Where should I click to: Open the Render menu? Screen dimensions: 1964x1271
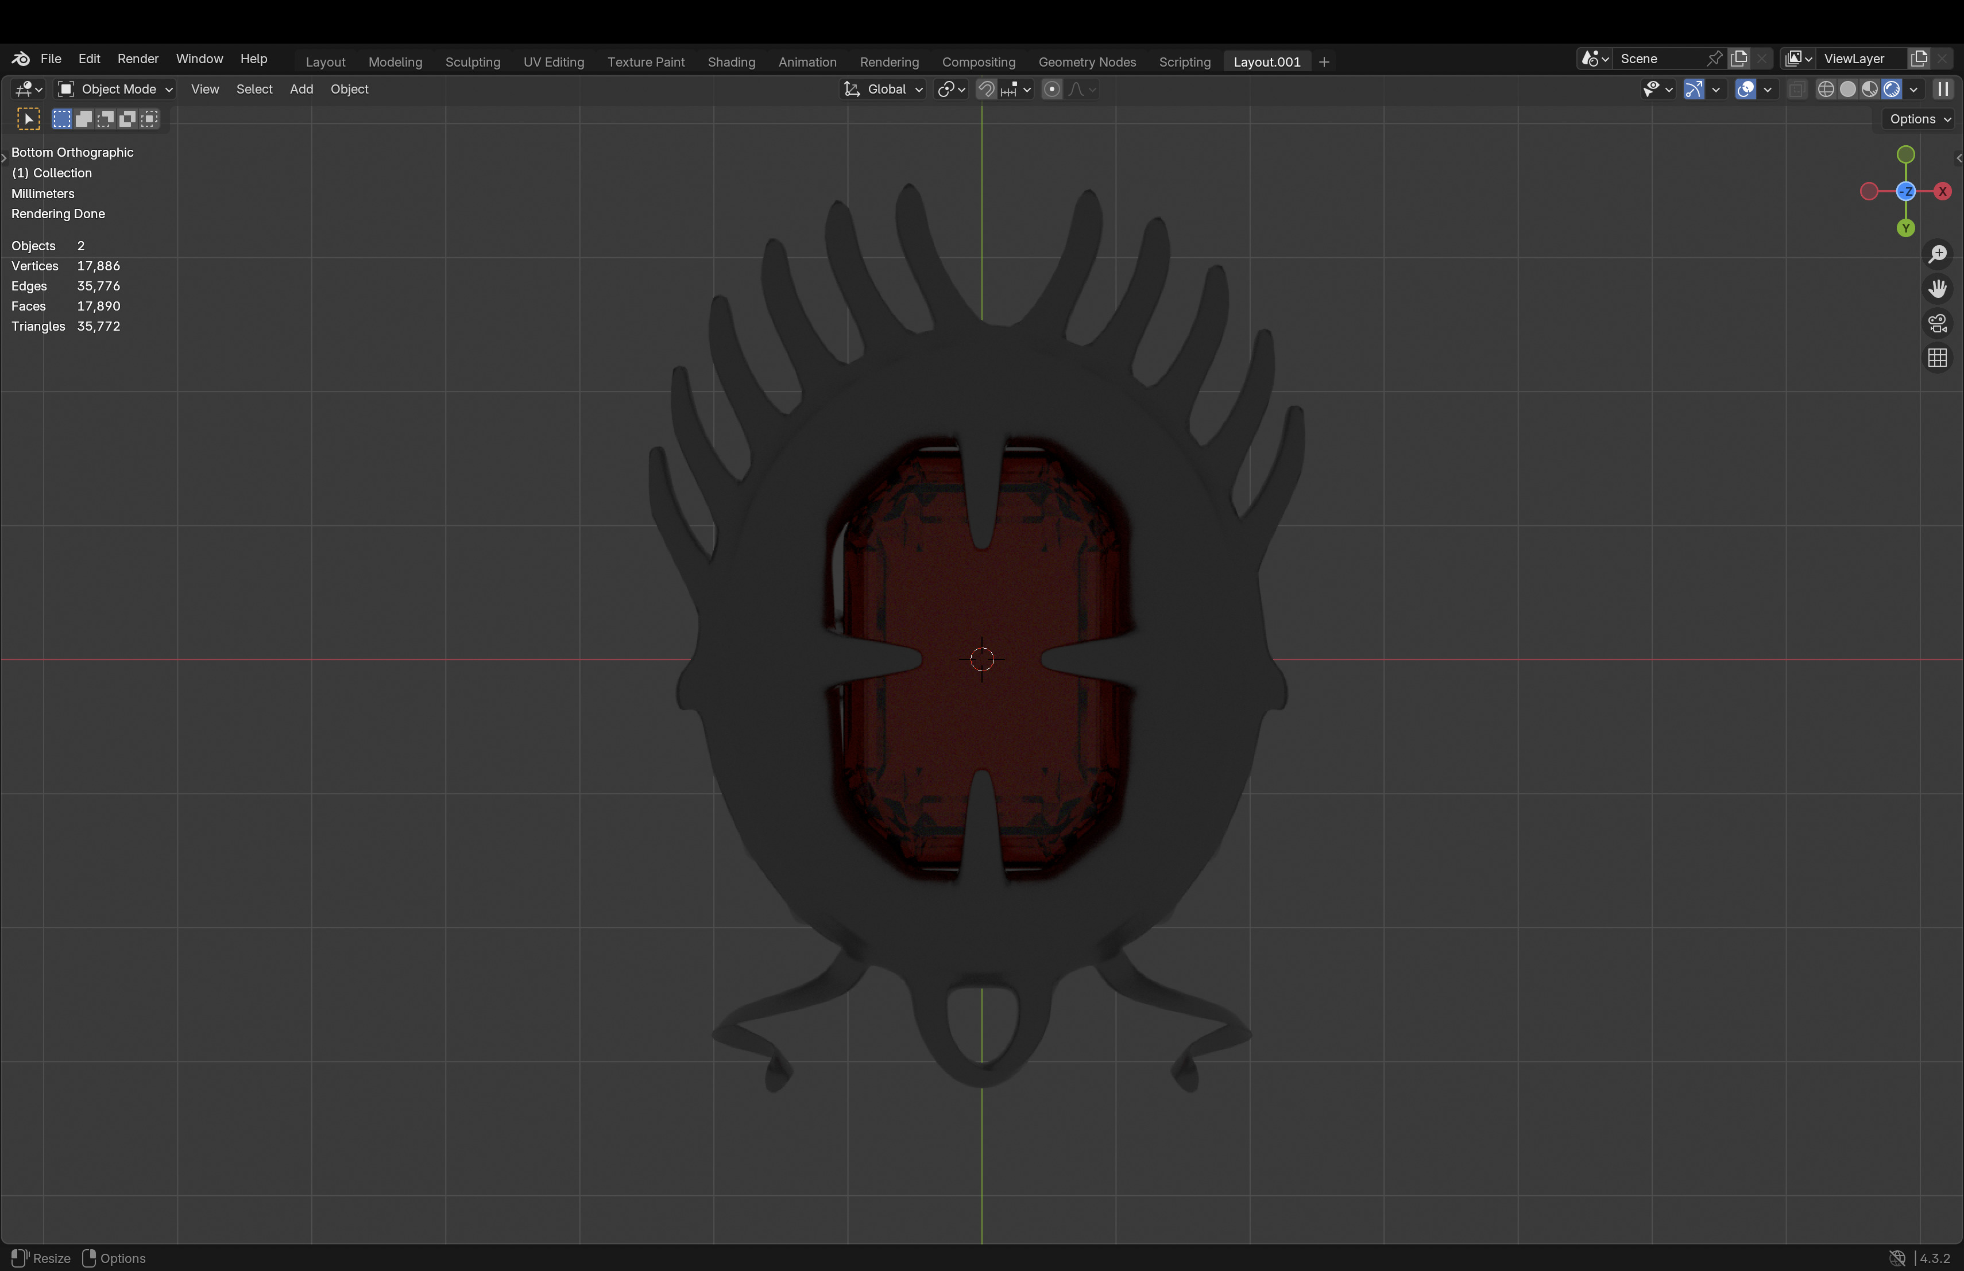click(138, 59)
